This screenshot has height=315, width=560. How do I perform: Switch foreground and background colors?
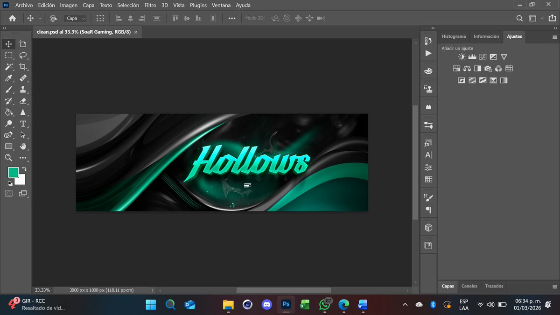[x=24, y=168]
